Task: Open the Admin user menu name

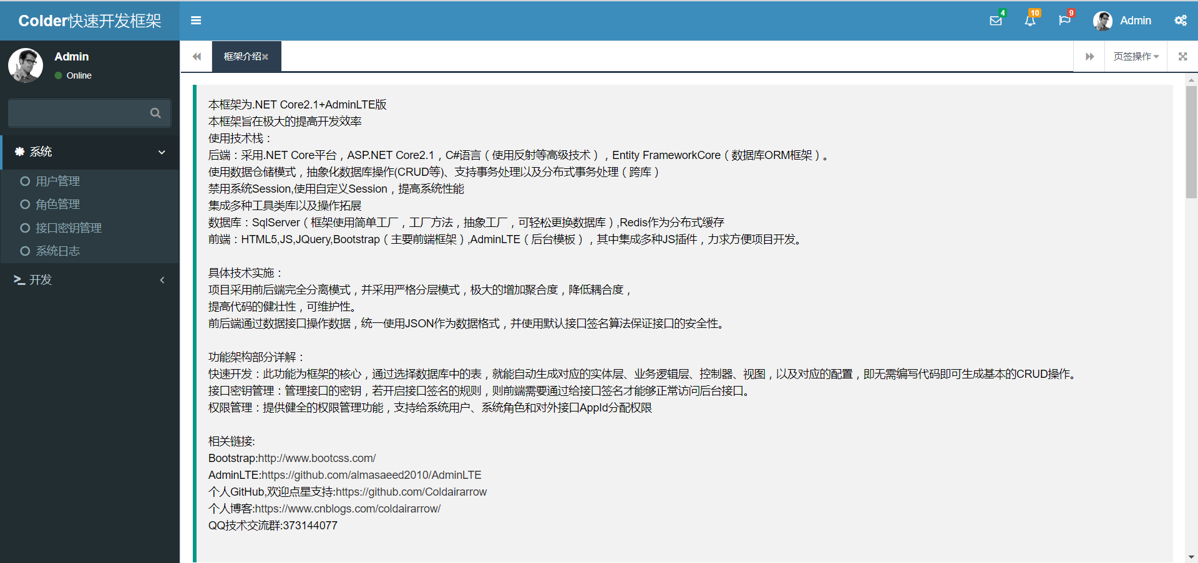Action: click(x=1136, y=21)
